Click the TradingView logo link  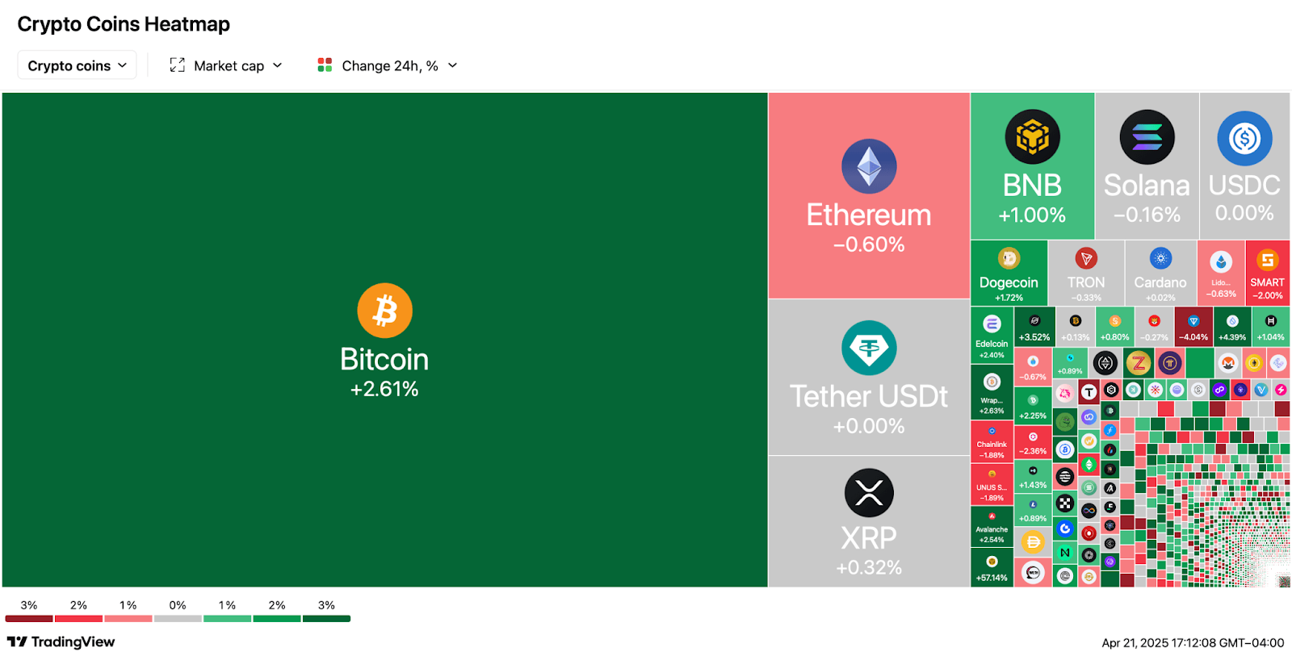click(x=61, y=641)
